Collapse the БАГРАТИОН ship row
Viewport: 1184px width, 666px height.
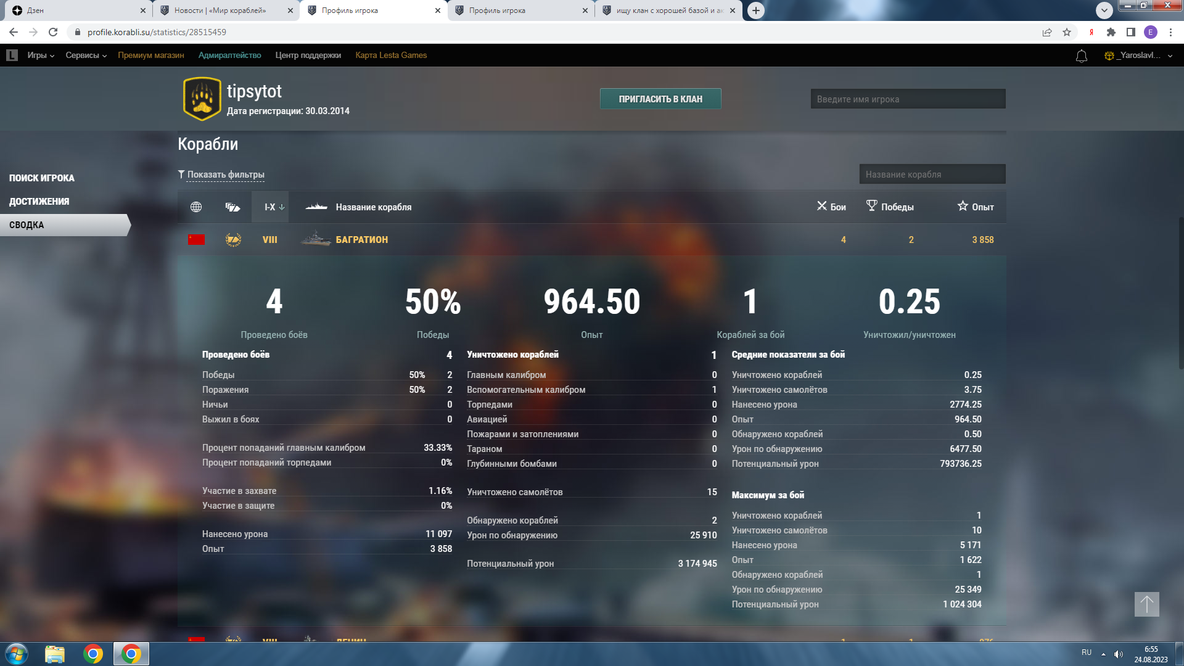click(x=592, y=240)
